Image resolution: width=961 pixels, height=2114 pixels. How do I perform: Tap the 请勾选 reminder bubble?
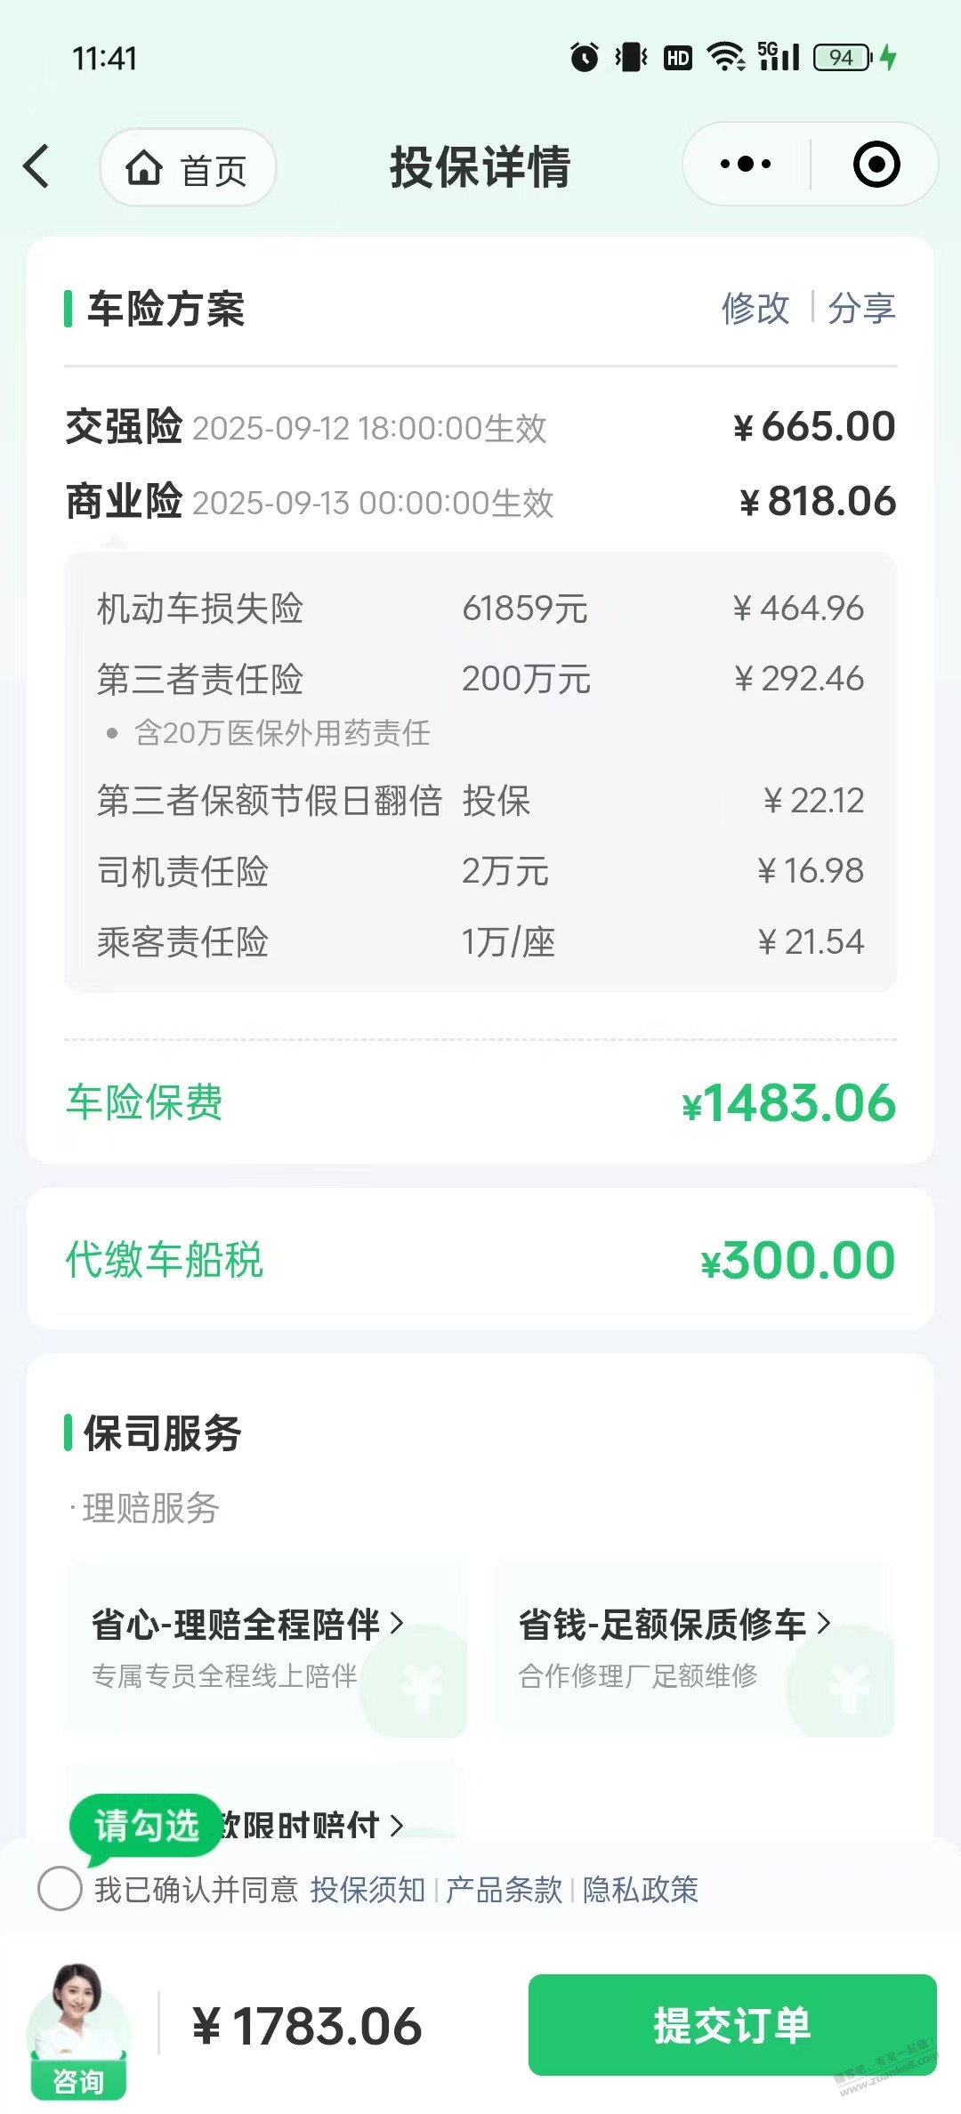tap(146, 1827)
